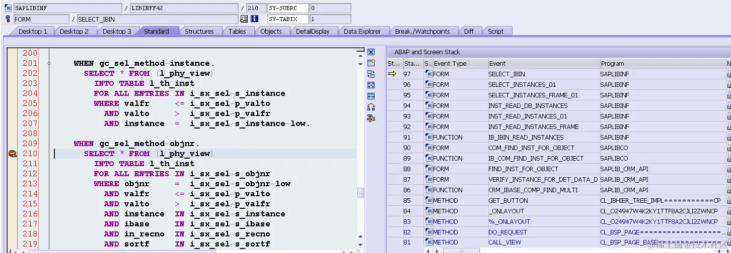The width and height of the screenshot is (731, 253).
Task: Click the 'ABAP and Screen Stack' title
Action: [x=427, y=52]
